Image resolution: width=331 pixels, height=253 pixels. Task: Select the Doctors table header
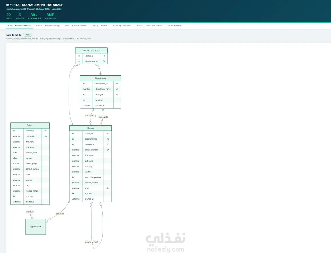click(91, 128)
